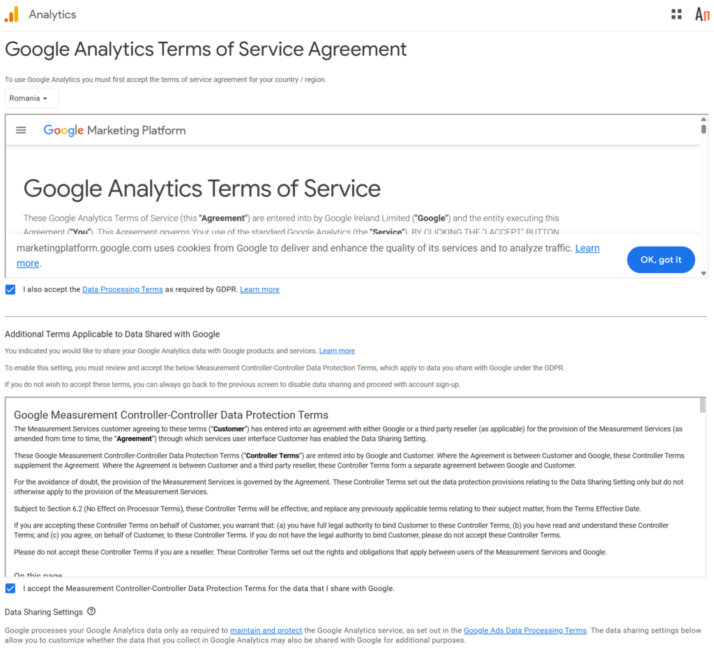Click the terms frame scroll-up arrow
This screenshot has width=714, height=655.
(704, 120)
